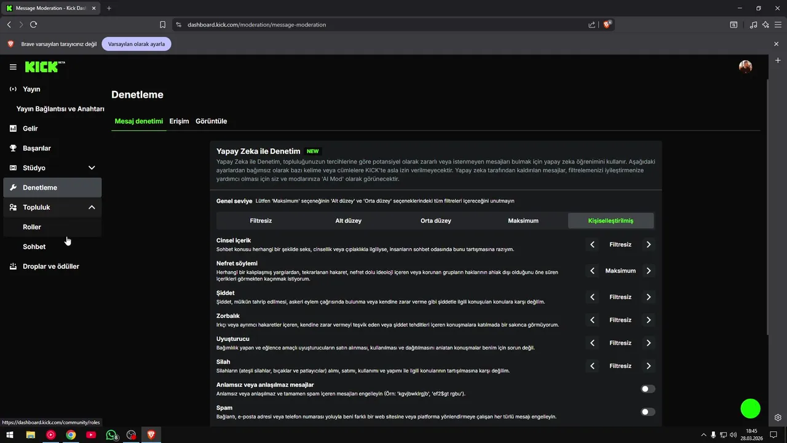787x443 pixels.
Task: Click the share icon in address bar
Action: 591,25
